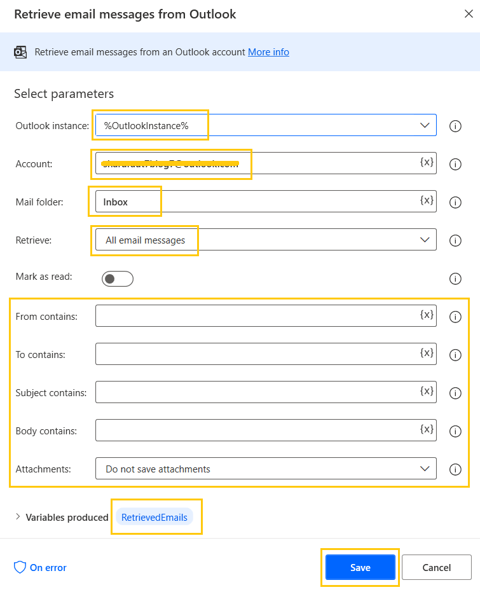Open the Outlook instance dropdown
Viewport: 480px width, 592px height.
point(425,125)
